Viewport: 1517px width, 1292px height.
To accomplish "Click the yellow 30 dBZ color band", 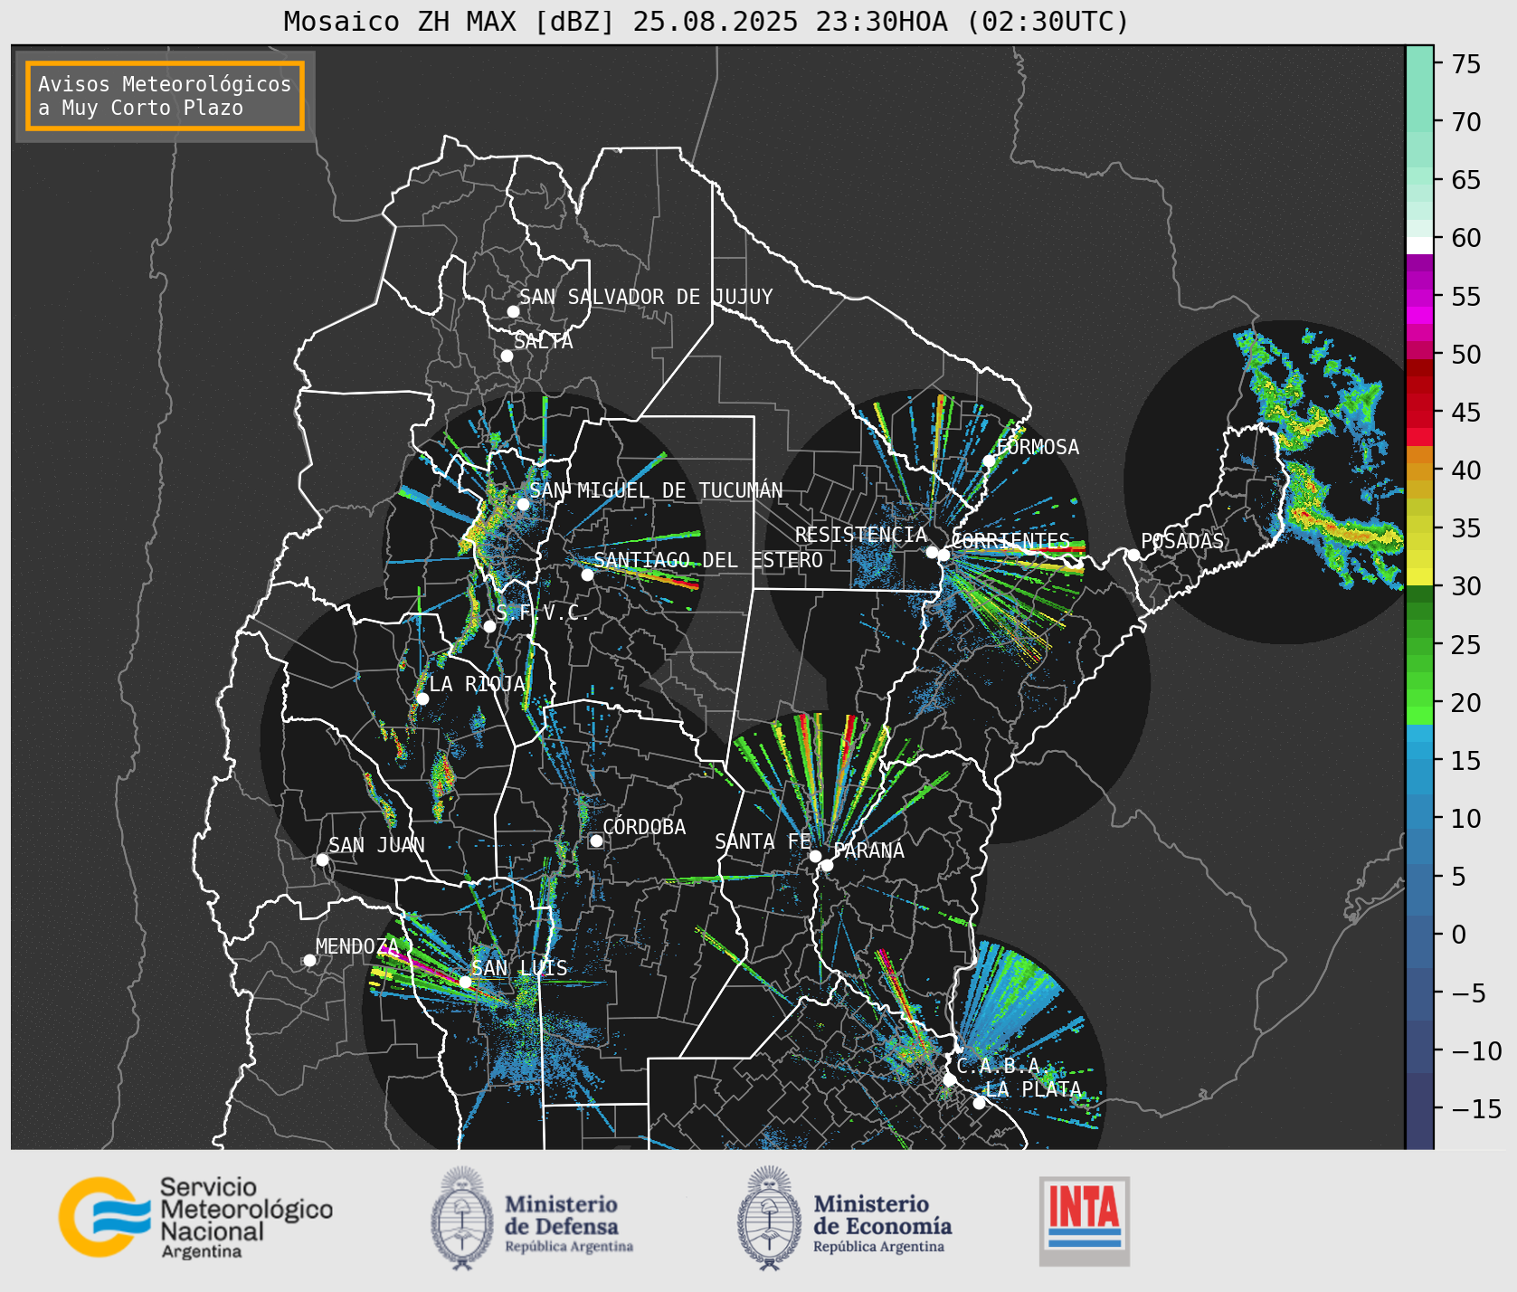I will tap(1419, 576).
